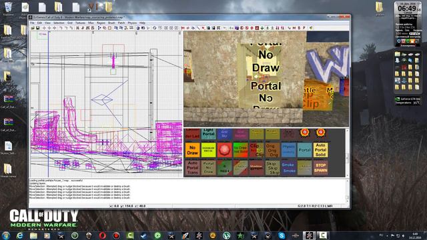Open the File menu

pos(32,23)
